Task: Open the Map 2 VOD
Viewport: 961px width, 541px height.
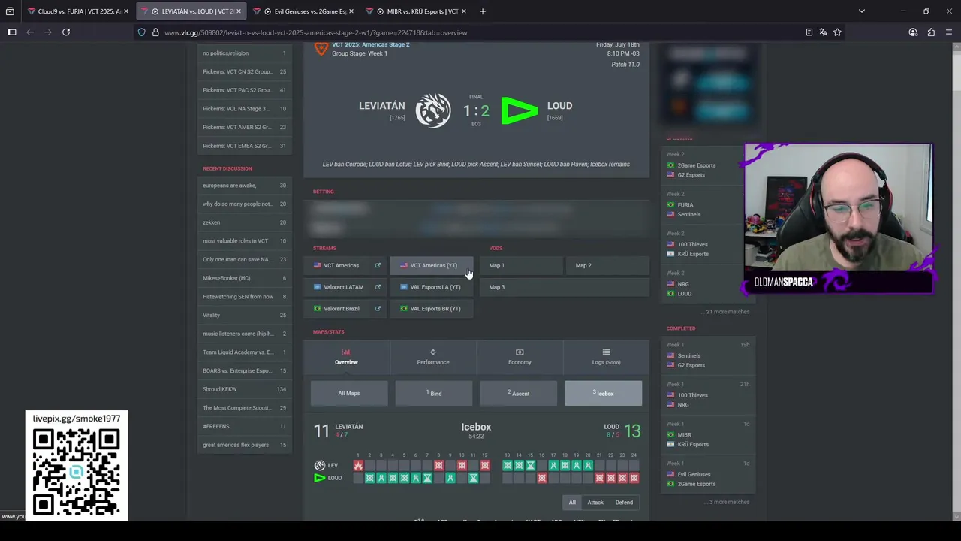Action: click(607, 265)
